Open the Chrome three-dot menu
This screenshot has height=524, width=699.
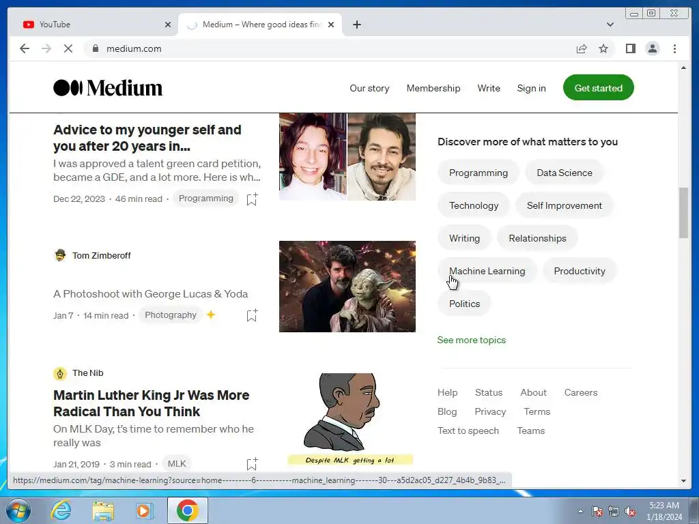[674, 48]
